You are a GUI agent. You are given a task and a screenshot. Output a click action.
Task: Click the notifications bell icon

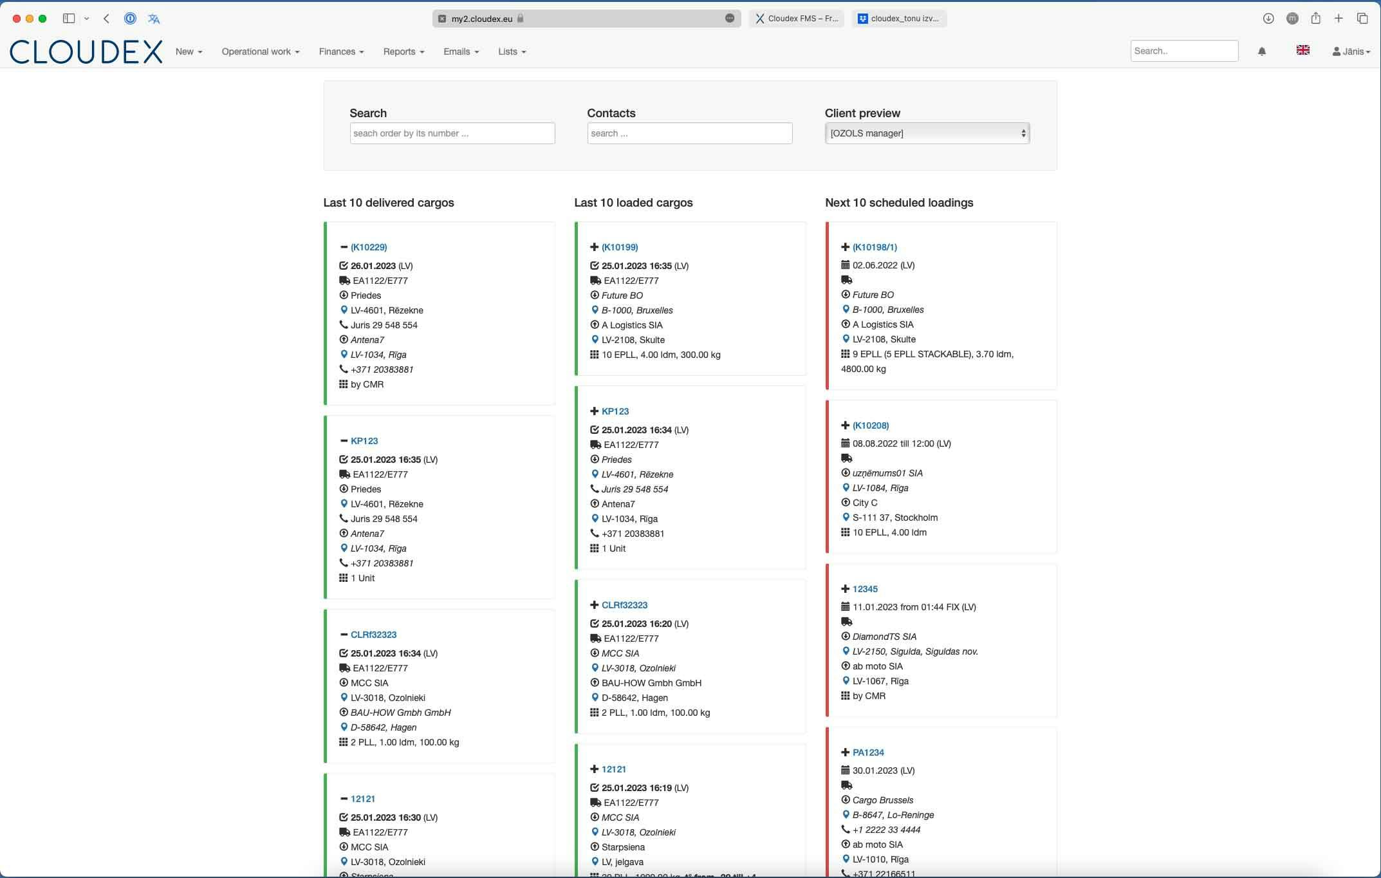[x=1261, y=51]
